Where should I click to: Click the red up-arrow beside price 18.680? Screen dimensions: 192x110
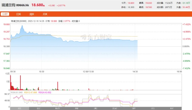coord(44,5)
